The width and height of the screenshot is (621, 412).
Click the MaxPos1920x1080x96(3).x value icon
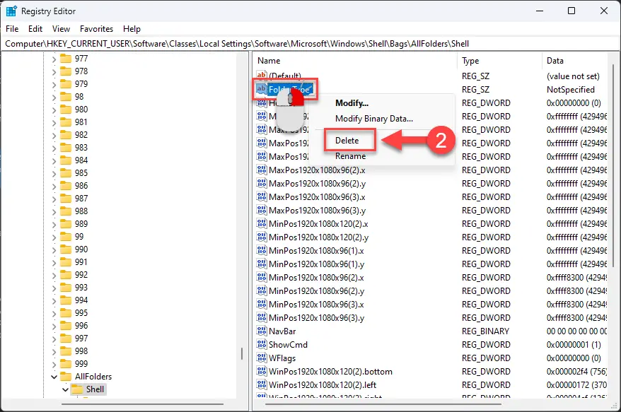262,196
